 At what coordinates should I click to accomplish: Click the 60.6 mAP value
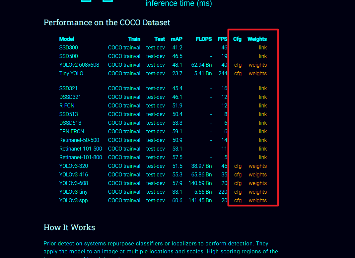(177, 201)
